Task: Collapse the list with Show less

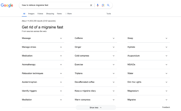Action: coord(96,107)
